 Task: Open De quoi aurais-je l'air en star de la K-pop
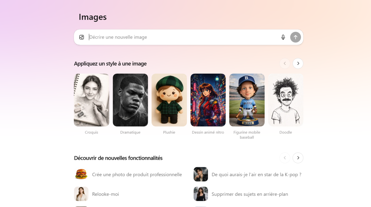pyautogui.click(x=256, y=174)
